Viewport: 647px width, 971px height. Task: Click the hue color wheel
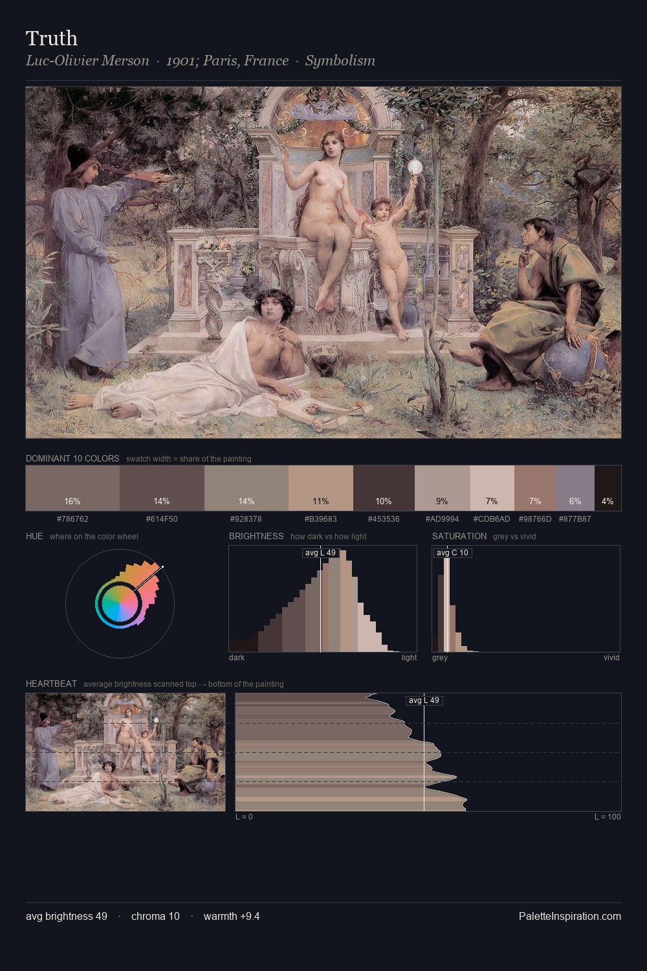tap(120, 603)
